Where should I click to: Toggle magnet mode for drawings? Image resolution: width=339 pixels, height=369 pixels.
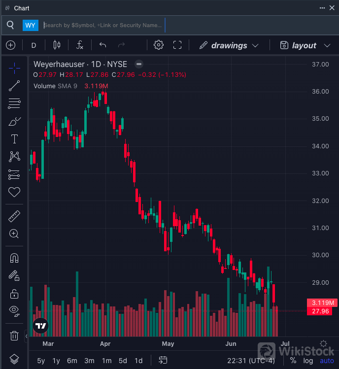tap(14, 258)
